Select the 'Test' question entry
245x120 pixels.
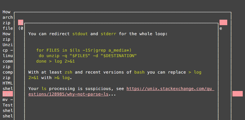pos(7,105)
